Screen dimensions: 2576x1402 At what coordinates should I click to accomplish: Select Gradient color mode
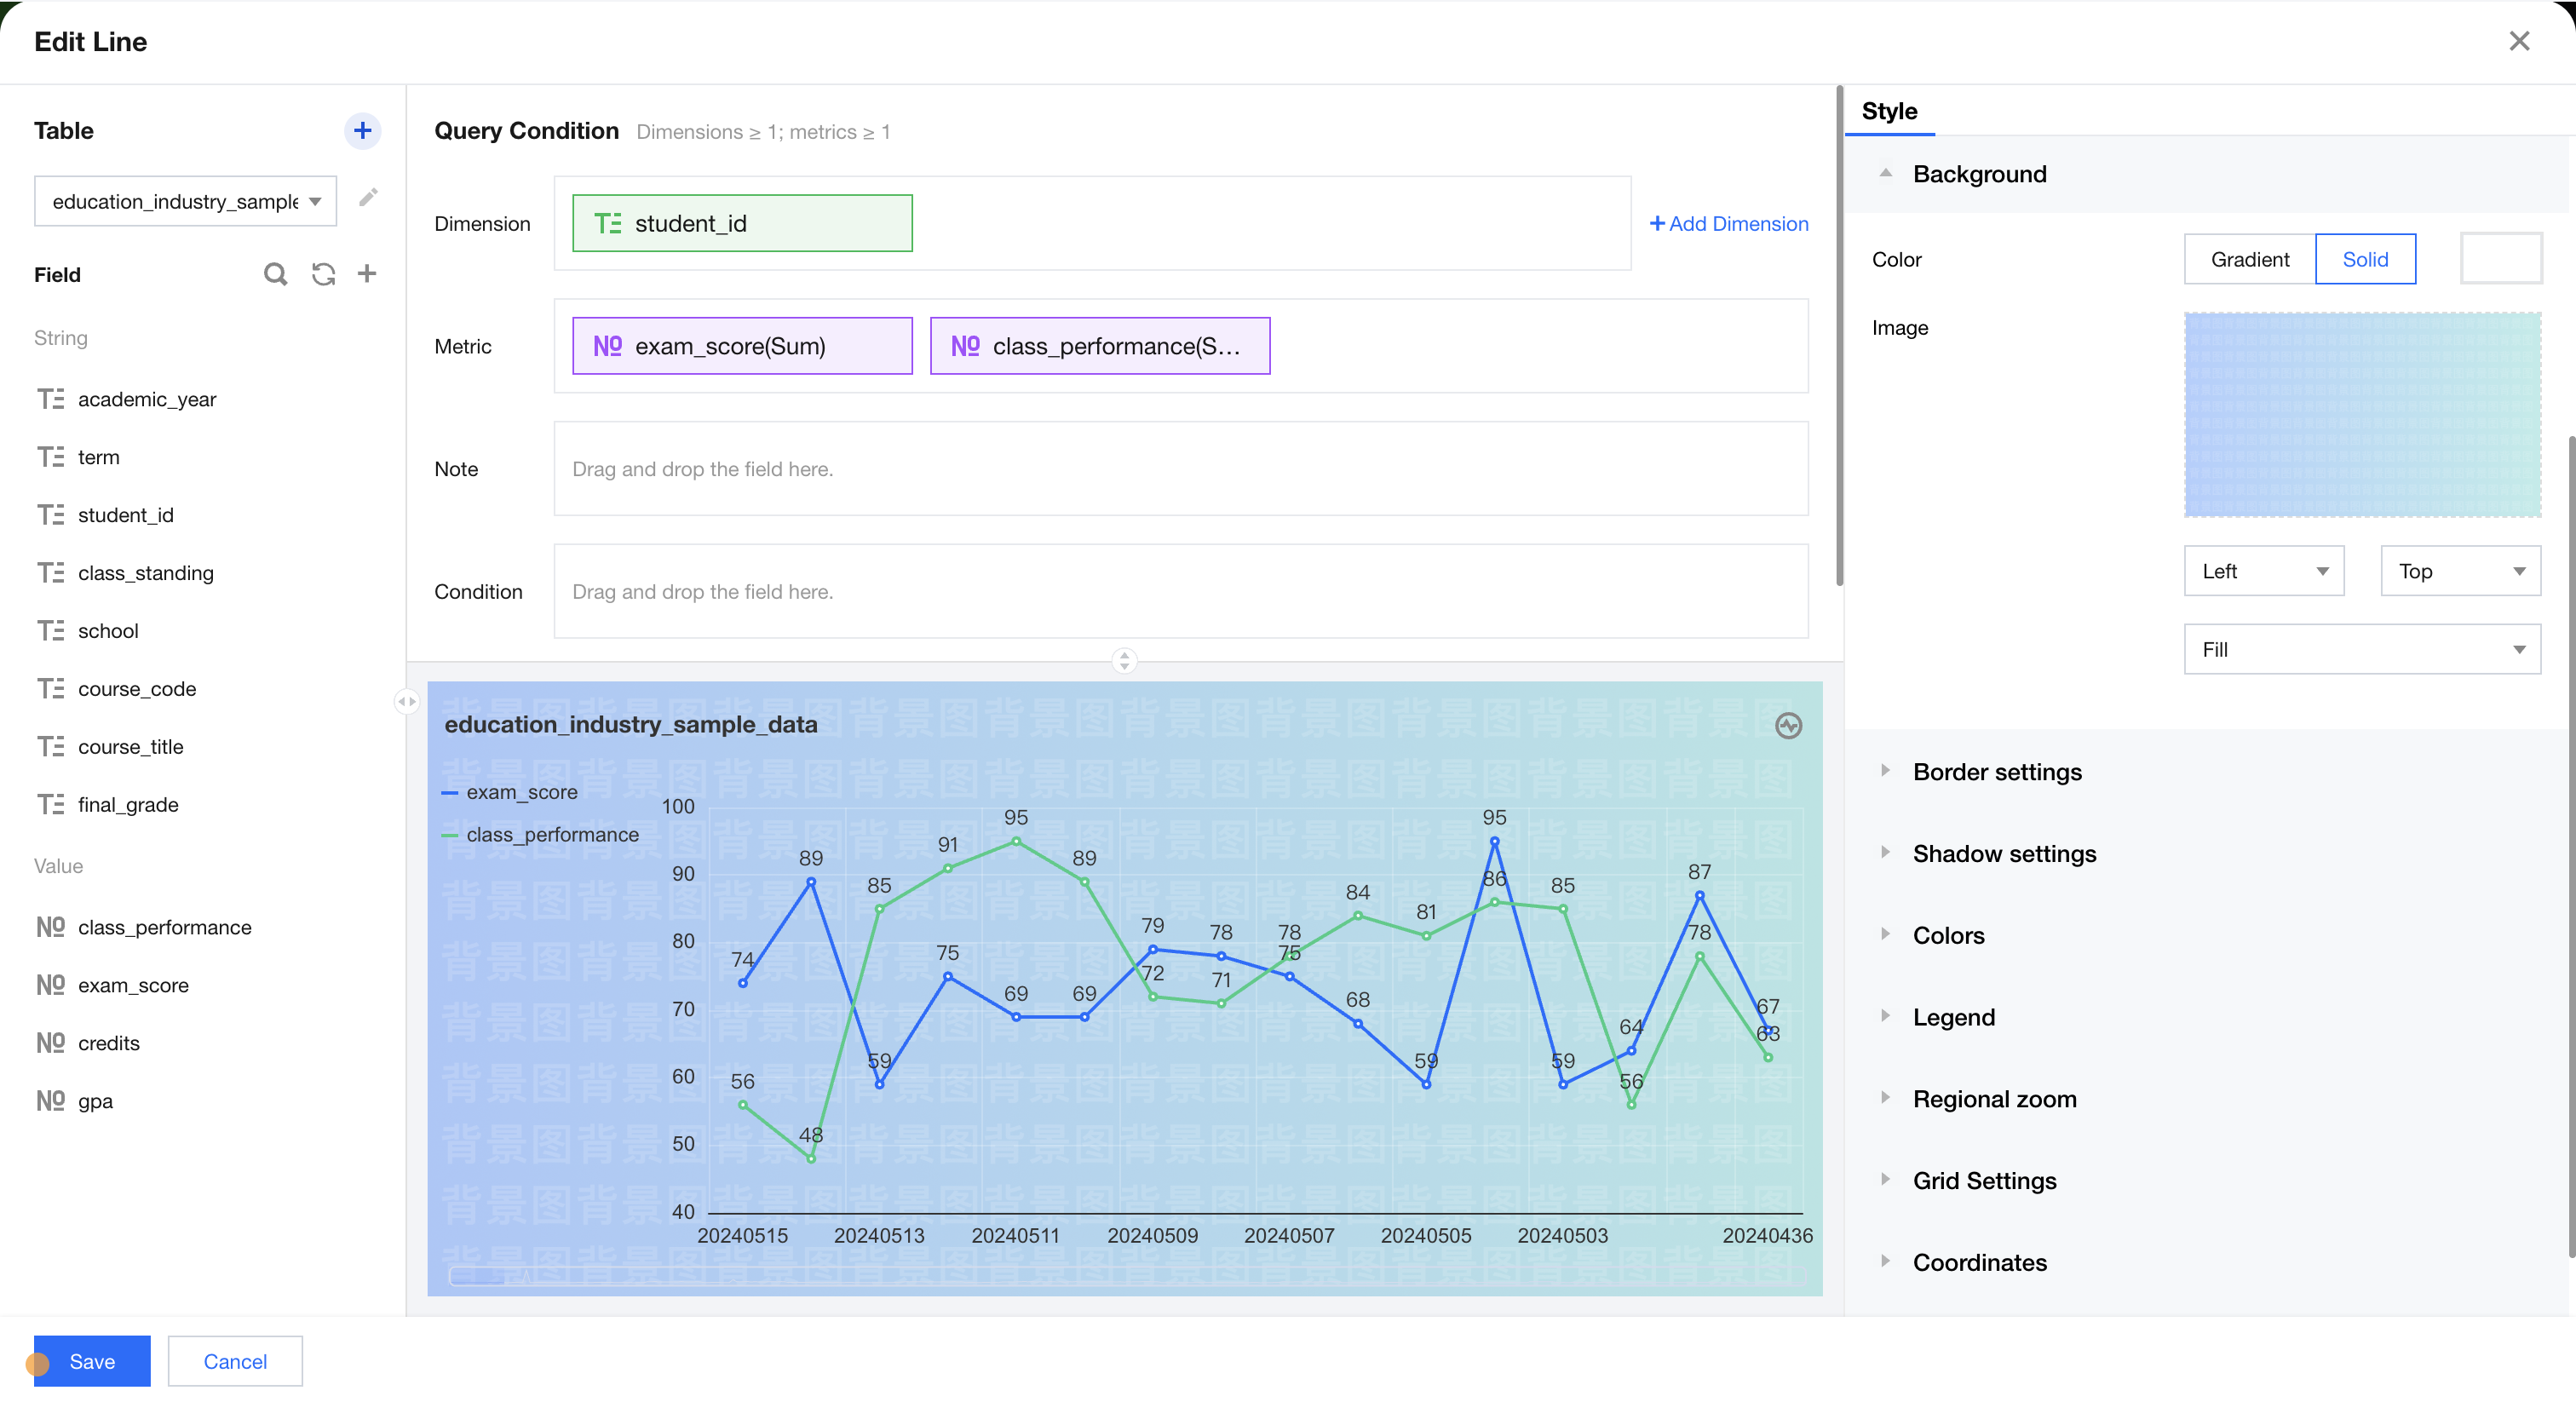(x=2249, y=259)
